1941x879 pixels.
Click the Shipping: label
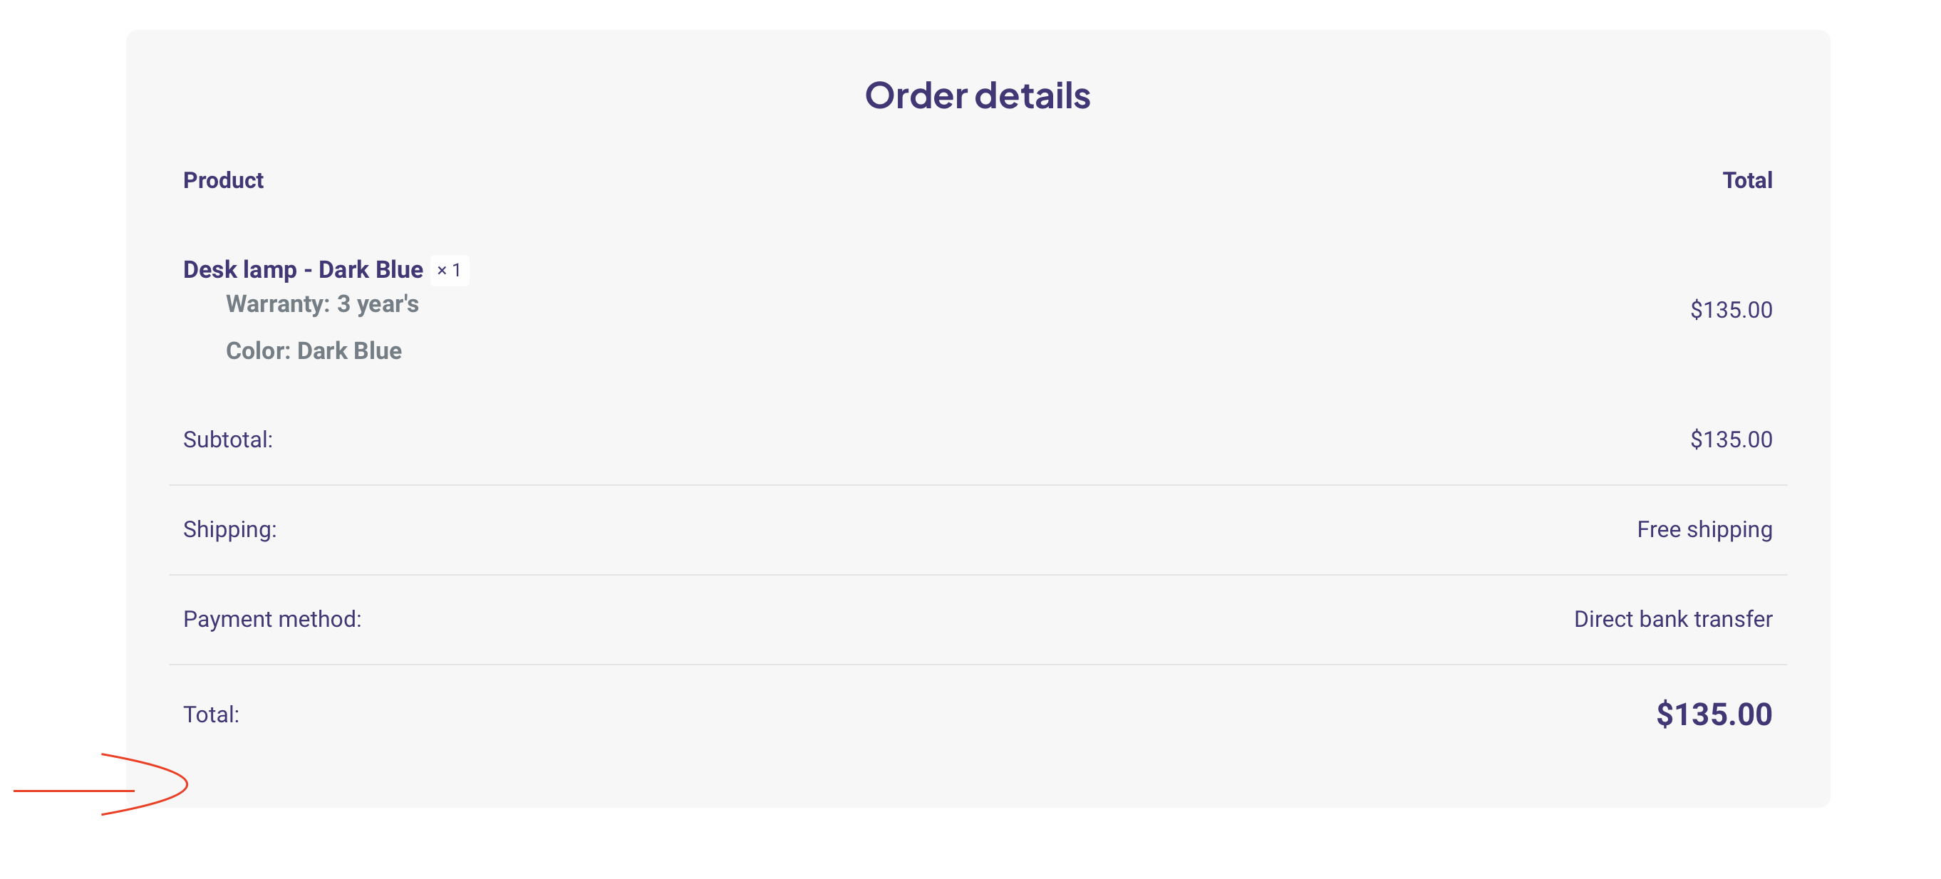click(x=230, y=529)
